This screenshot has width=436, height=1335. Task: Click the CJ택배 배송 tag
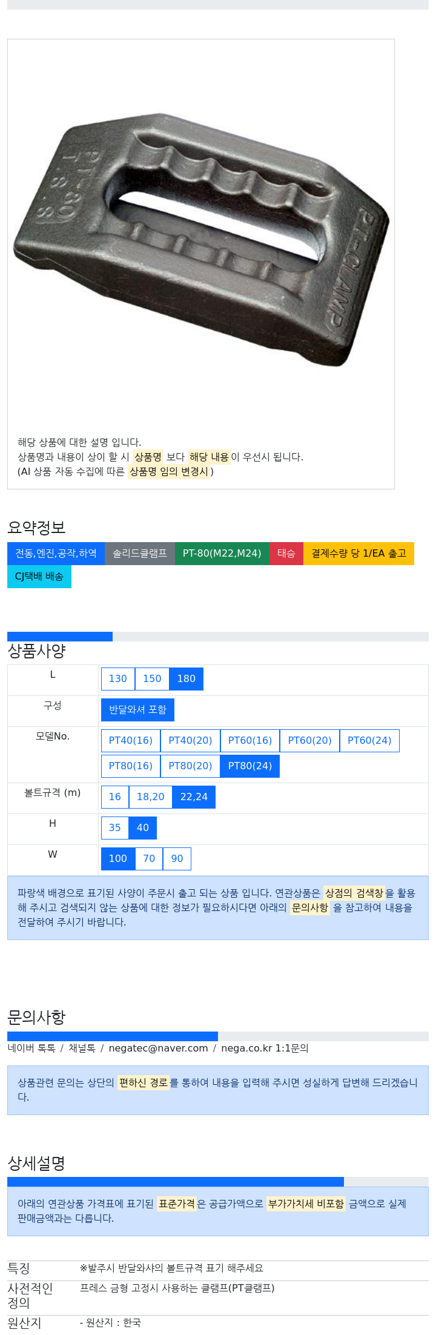39,576
